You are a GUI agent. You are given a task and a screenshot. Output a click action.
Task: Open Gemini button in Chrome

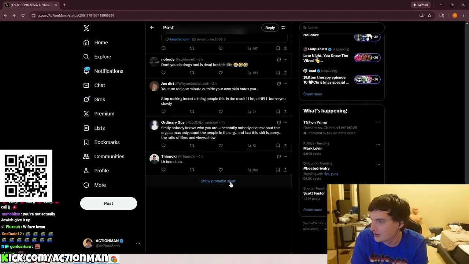(x=420, y=5)
